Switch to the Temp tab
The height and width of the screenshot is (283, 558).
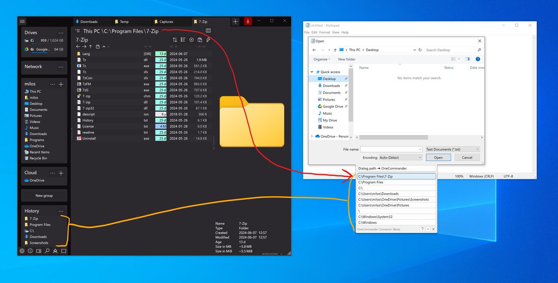pos(132,21)
